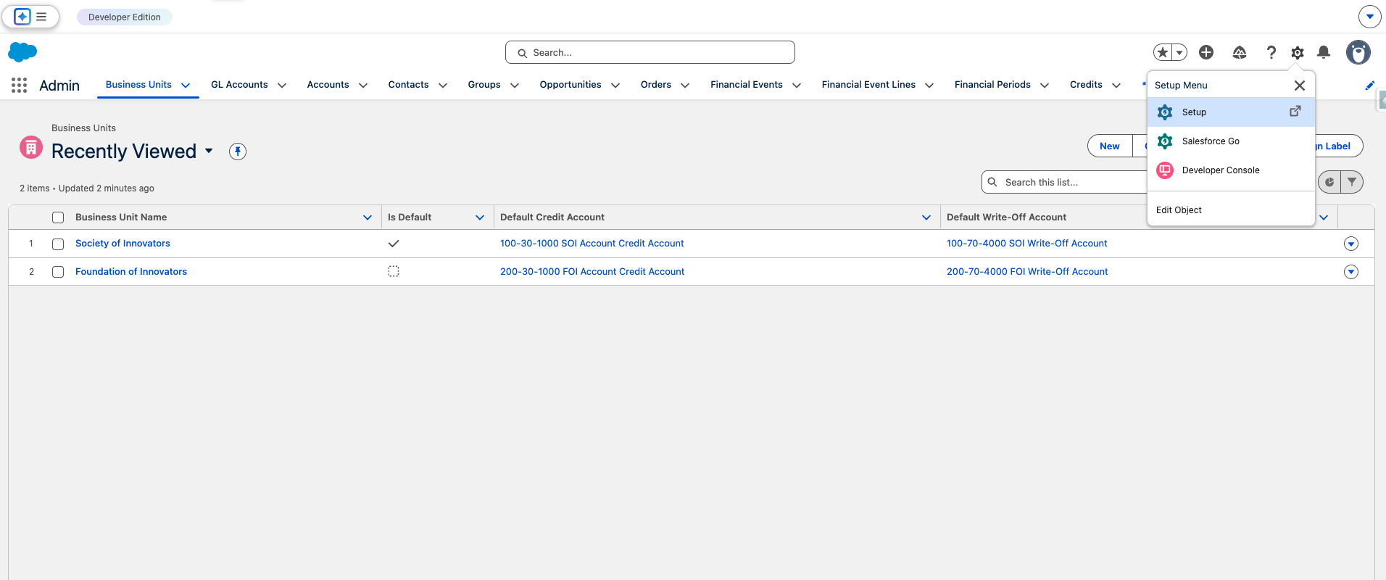The width and height of the screenshot is (1386, 580).
Task: Open the App Launcher grid icon
Action: coord(20,86)
